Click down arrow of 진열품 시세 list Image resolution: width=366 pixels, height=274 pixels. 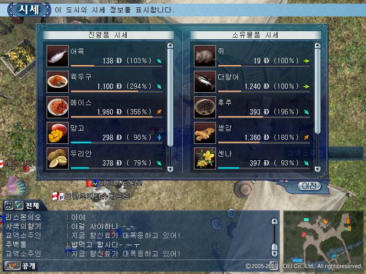tap(170, 169)
